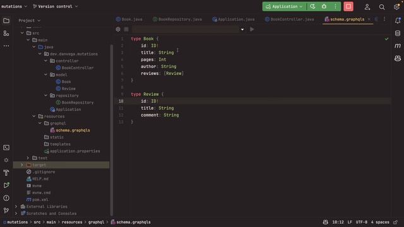Viewport: 404px width, 227px height.
Task: Collapse the java folder
Action: pyautogui.click(x=34, y=47)
